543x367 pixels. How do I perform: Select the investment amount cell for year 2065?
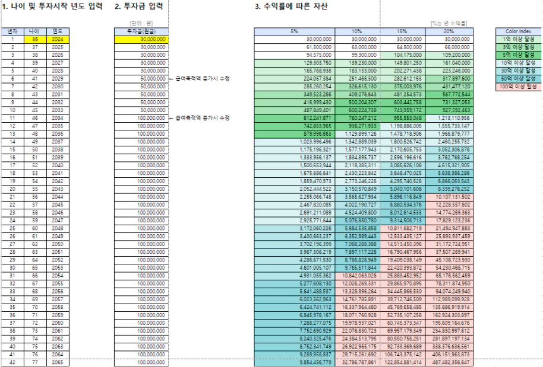(141, 362)
